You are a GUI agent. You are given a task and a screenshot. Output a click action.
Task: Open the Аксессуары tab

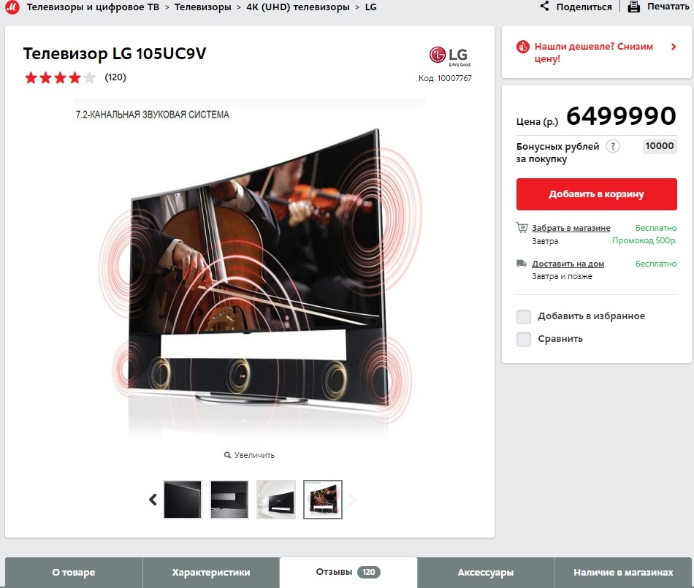[486, 573]
